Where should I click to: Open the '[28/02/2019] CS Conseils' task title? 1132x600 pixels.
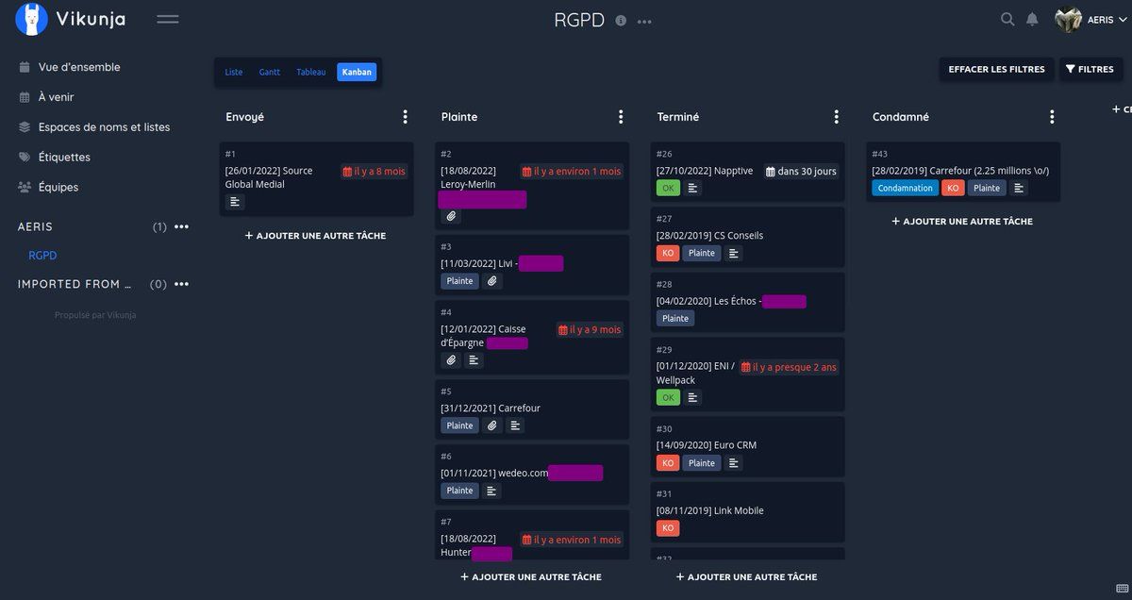(710, 236)
